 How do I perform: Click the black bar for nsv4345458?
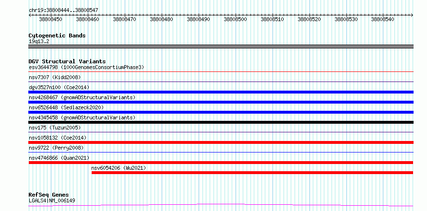coord(221,122)
